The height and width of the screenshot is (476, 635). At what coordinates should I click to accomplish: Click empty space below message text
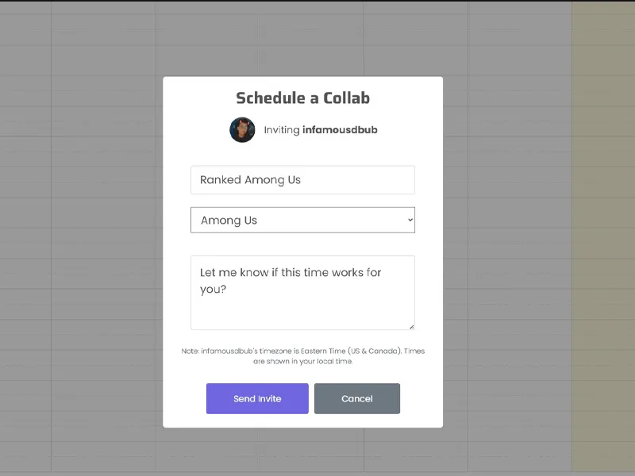pyautogui.click(x=302, y=313)
